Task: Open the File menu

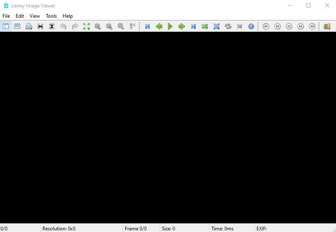Action: click(6, 16)
